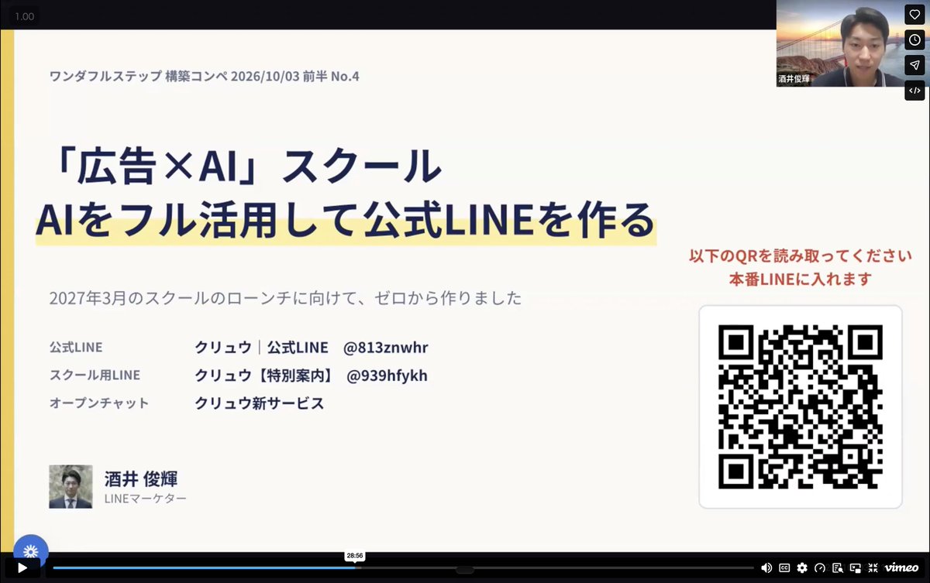Share the video with paper plane icon
Viewport: 930px width, 583px height.
tap(914, 65)
